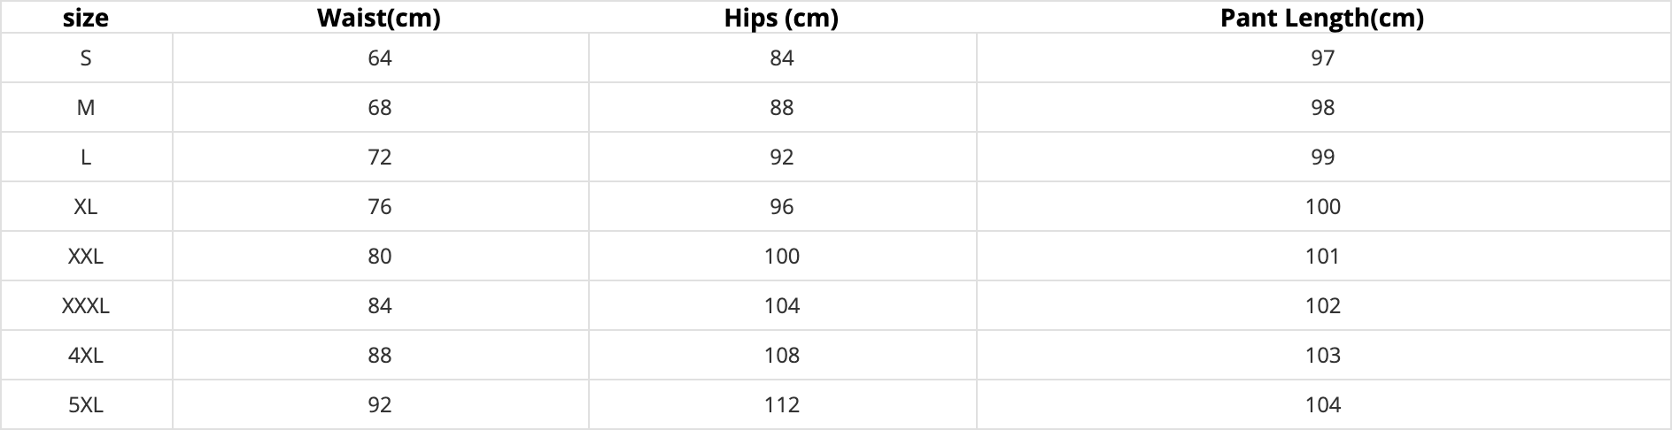Click the "size" column header

[x=86, y=18]
